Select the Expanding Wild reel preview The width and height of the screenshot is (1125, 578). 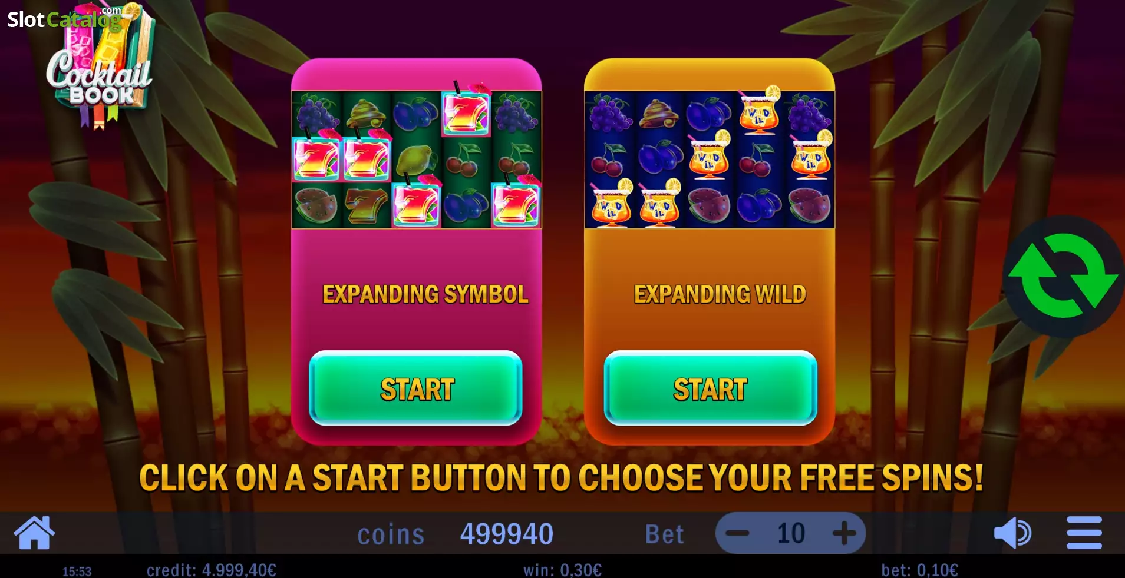(x=710, y=160)
